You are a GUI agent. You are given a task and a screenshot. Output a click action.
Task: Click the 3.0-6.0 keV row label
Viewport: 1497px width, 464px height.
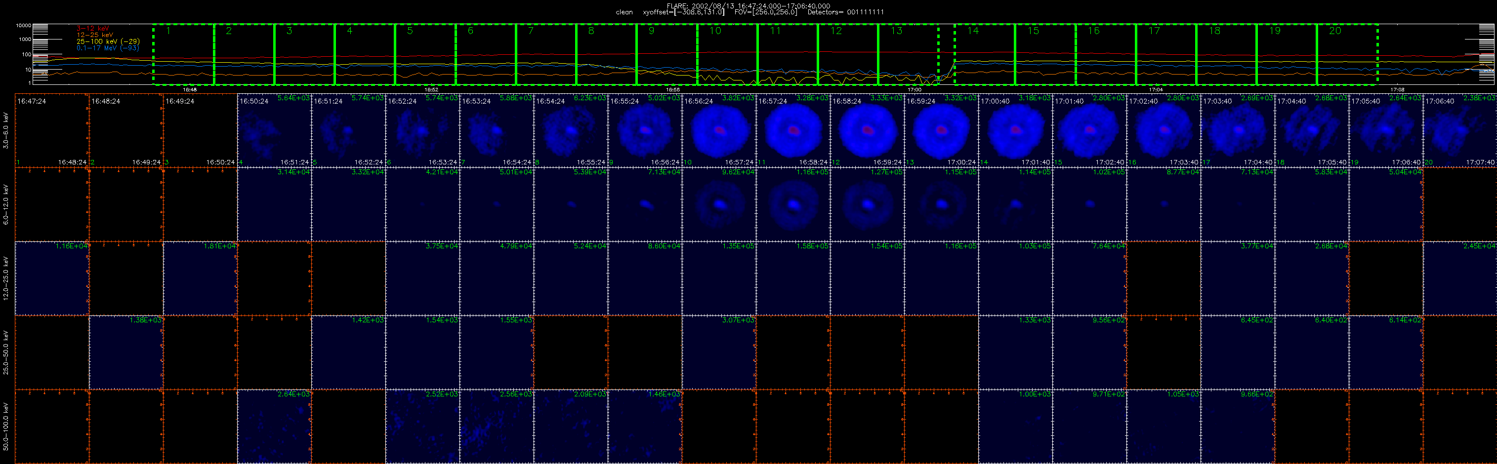[x=6, y=131]
